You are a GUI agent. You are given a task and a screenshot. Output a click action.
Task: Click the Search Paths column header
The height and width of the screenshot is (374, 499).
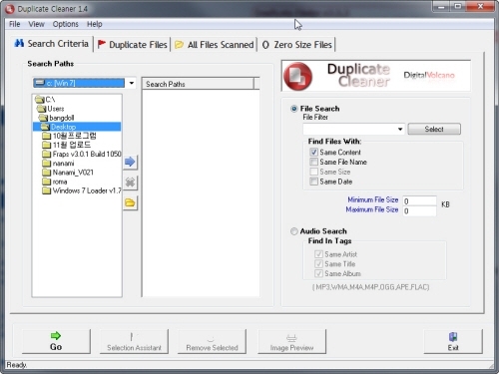pyautogui.click(x=198, y=84)
